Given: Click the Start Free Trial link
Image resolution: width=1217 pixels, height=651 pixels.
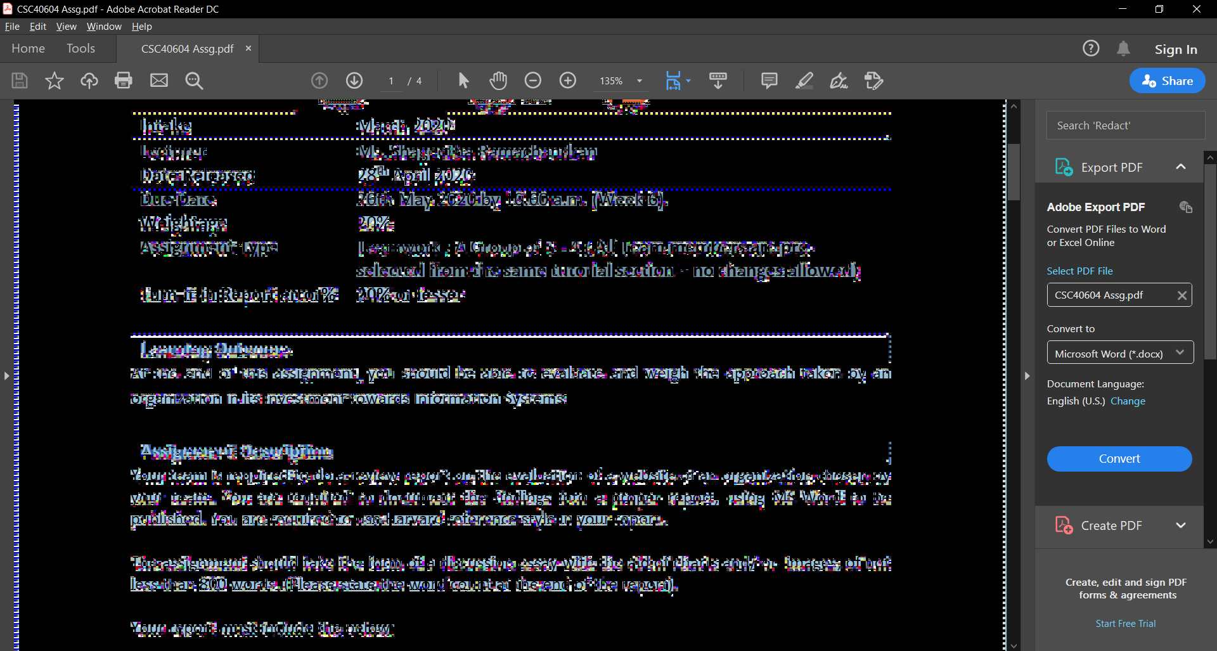Looking at the screenshot, I should tap(1125, 623).
